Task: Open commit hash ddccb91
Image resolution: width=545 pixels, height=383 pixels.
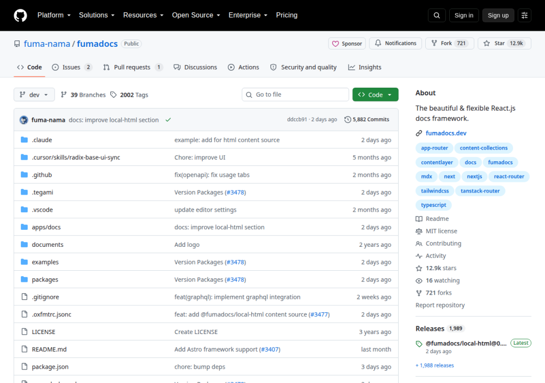Action: [x=297, y=120]
